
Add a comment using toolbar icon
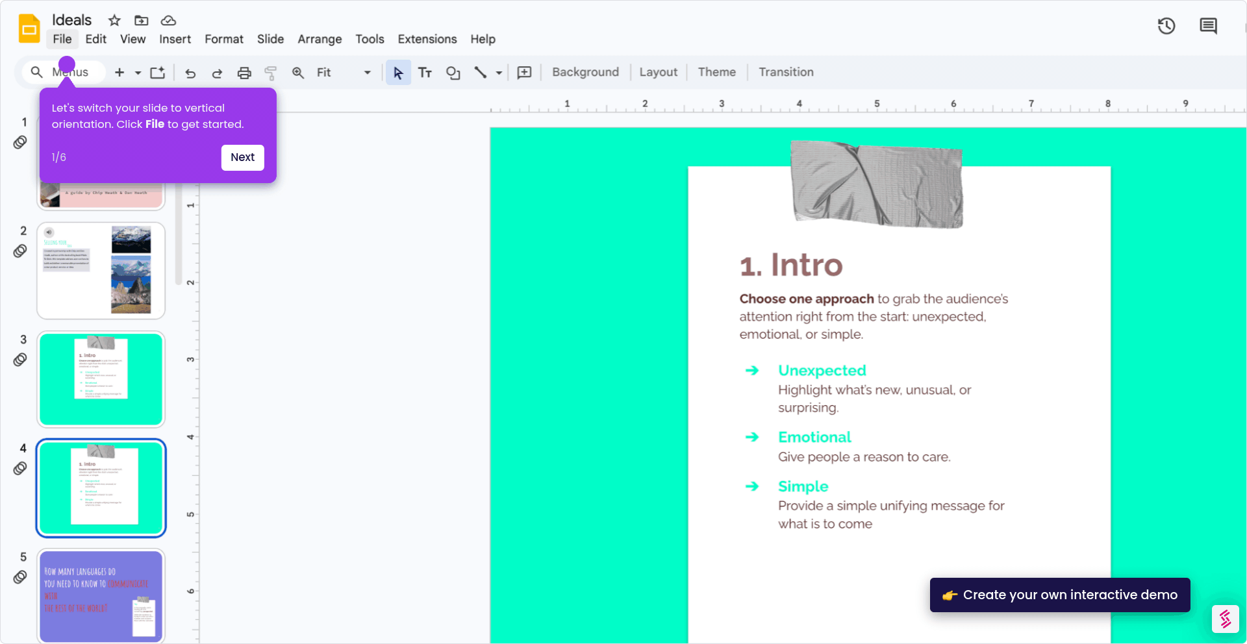[x=524, y=72]
